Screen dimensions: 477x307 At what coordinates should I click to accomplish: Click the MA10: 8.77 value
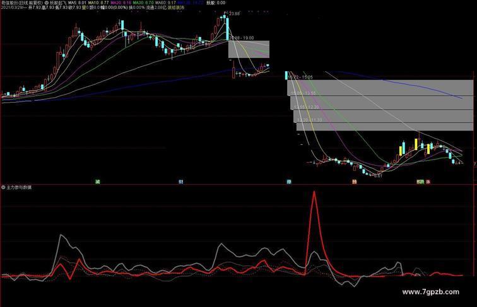click(x=98, y=3)
